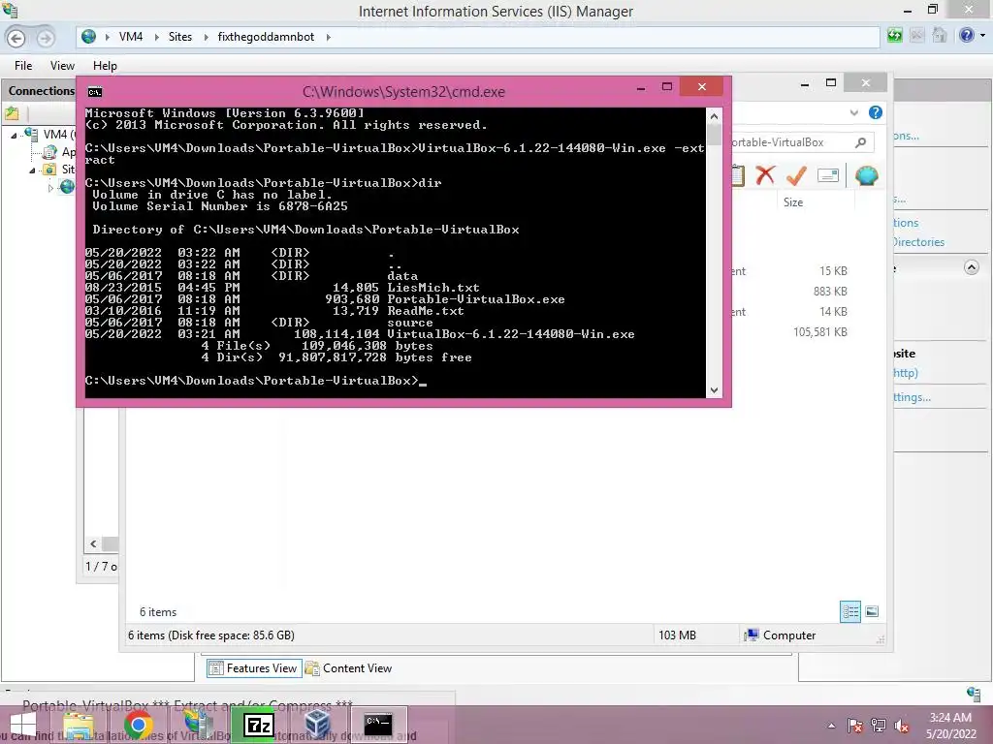The image size is (993, 744).
Task: Switch to Content View tab
Action: [349, 668]
